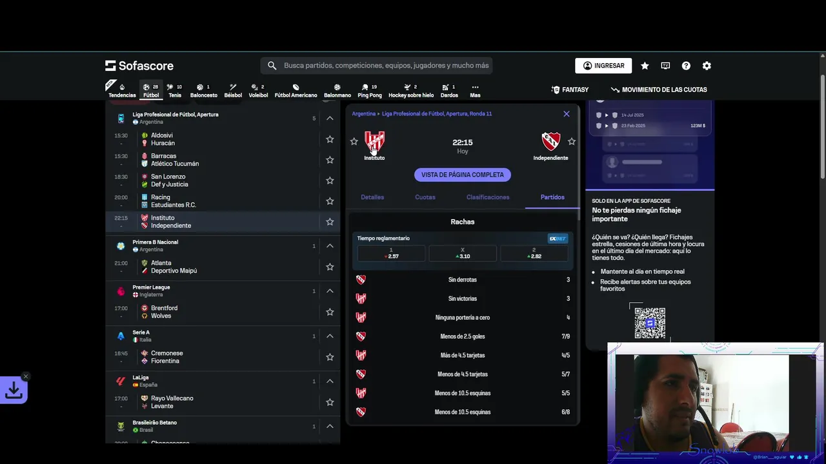This screenshot has width=826, height=464.
Task: Favorite the Instituto team star
Action: pyautogui.click(x=354, y=141)
